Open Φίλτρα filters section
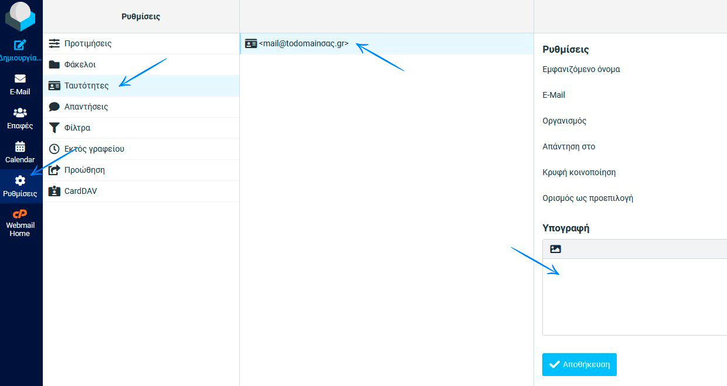 [x=77, y=128]
